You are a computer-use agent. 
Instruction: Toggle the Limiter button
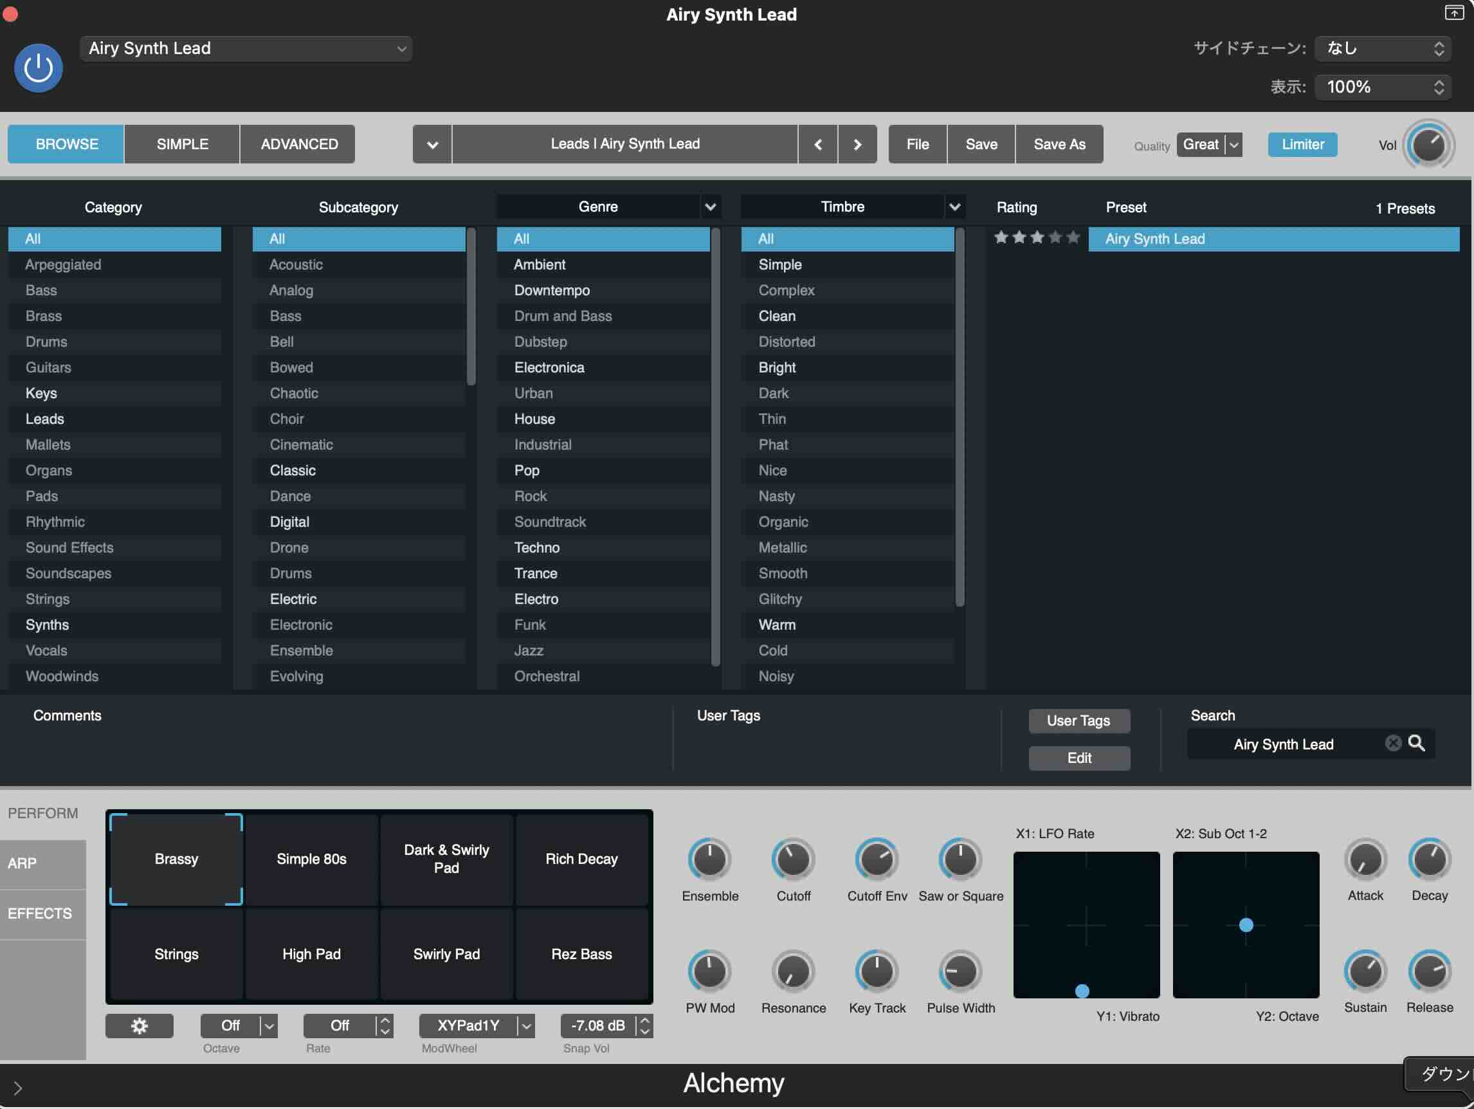pos(1302,144)
